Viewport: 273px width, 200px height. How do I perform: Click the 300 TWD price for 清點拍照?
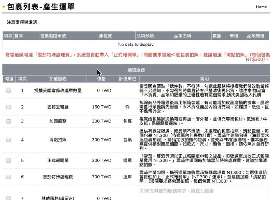tap(102, 140)
